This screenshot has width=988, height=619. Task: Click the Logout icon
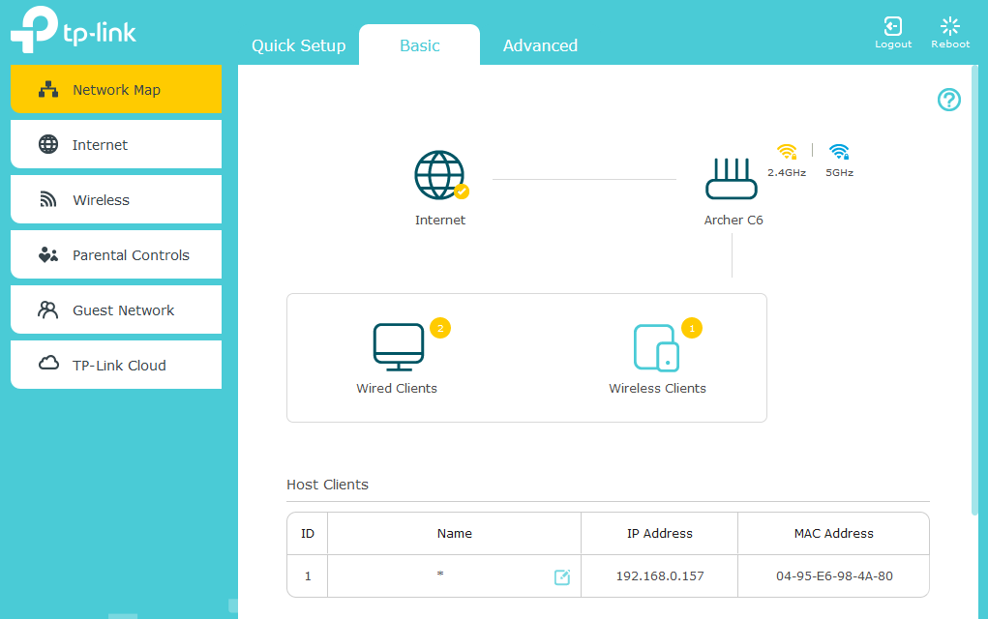[893, 26]
